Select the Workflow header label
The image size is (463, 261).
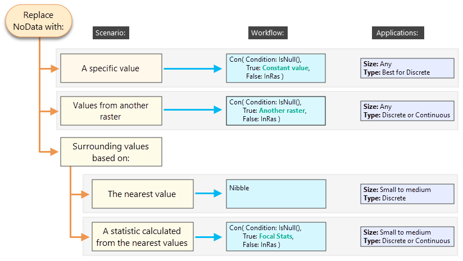tap(269, 33)
